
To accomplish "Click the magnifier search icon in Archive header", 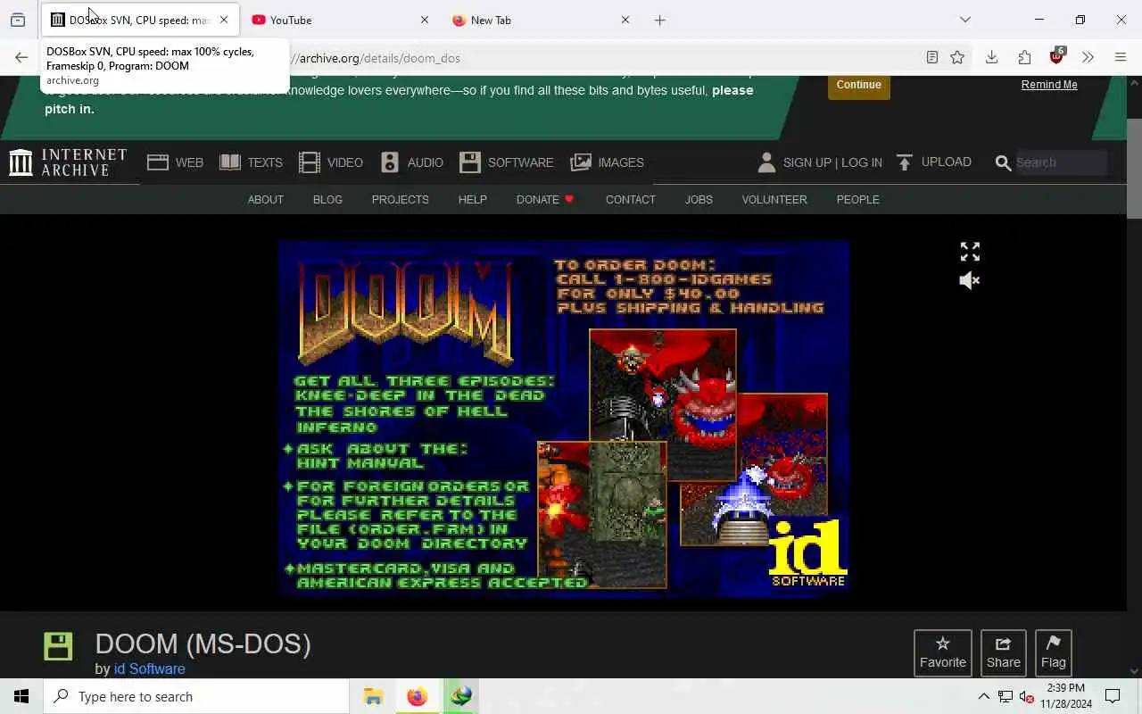I will click(x=1003, y=162).
